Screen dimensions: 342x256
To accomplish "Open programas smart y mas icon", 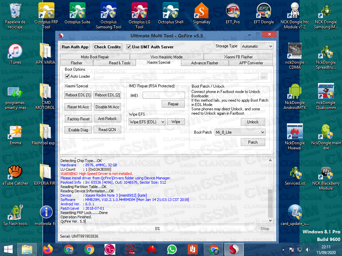I will [x=15, y=98].
